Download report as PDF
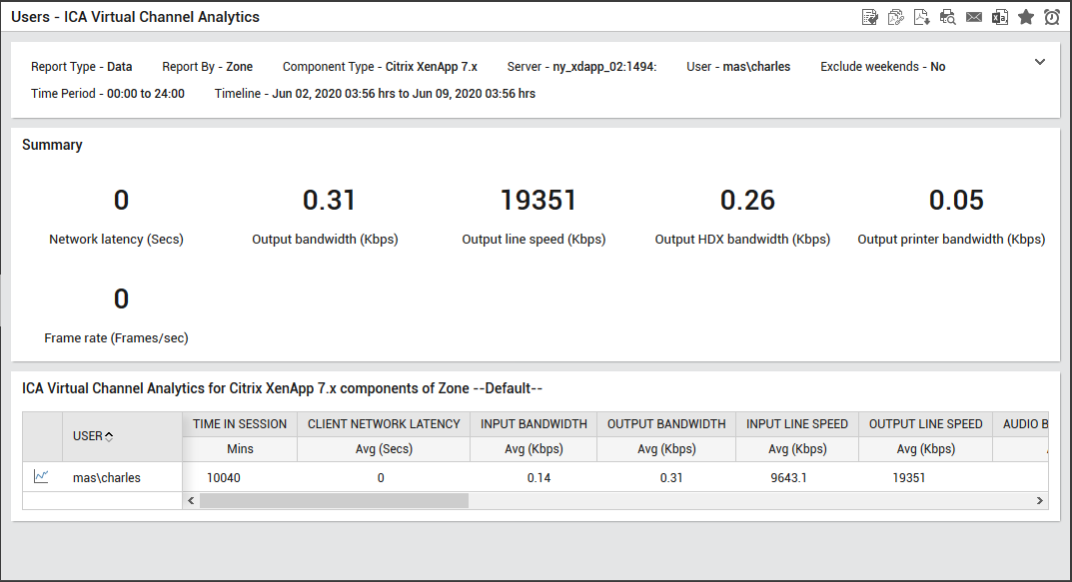 pos(921,17)
